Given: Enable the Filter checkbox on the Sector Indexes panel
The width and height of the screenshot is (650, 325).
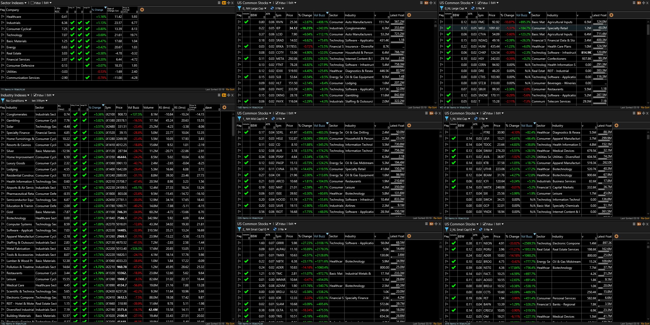Looking at the screenshot, I should coord(33,3).
